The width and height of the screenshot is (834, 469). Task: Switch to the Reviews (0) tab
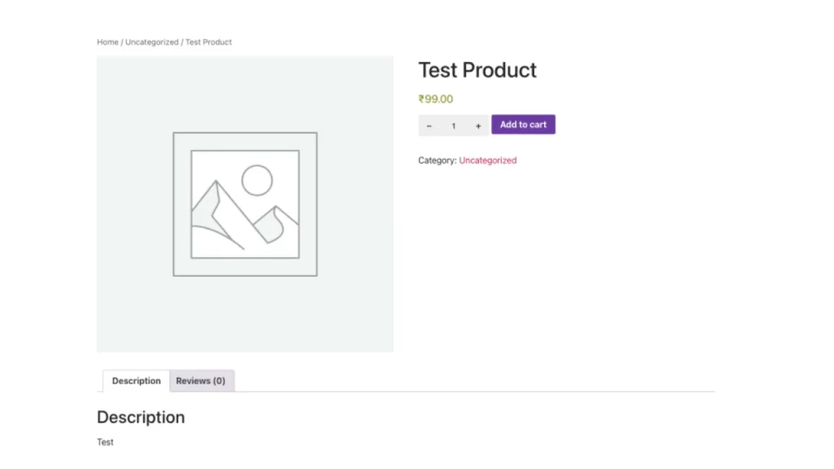point(200,381)
